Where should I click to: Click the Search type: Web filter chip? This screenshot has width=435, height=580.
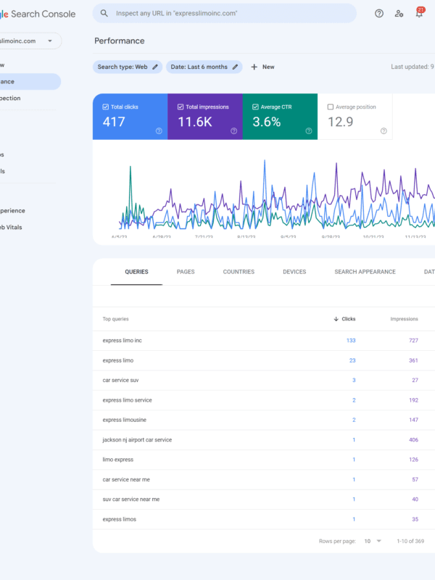[x=128, y=67]
